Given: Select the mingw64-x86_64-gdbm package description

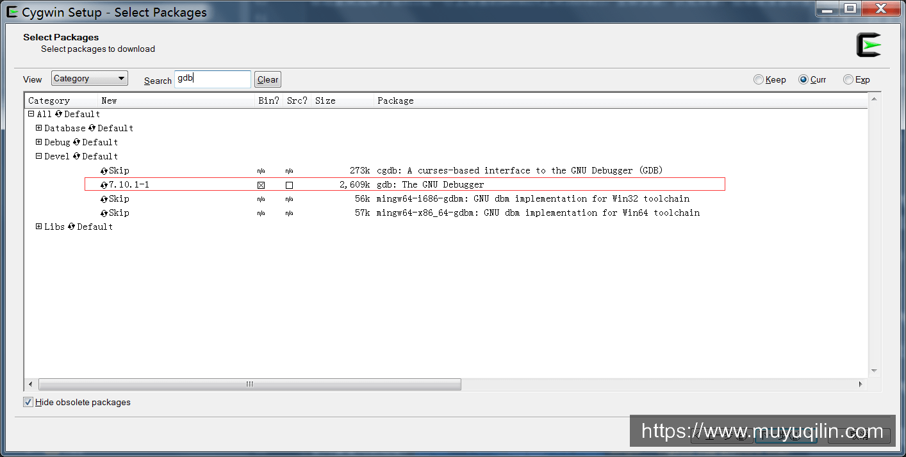Looking at the screenshot, I should (x=538, y=213).
